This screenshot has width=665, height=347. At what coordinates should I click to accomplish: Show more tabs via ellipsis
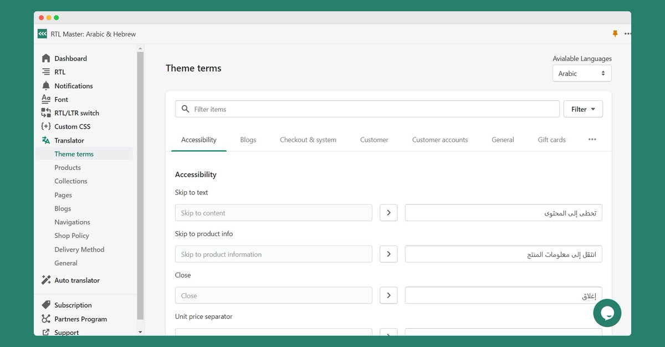[592, 140]
